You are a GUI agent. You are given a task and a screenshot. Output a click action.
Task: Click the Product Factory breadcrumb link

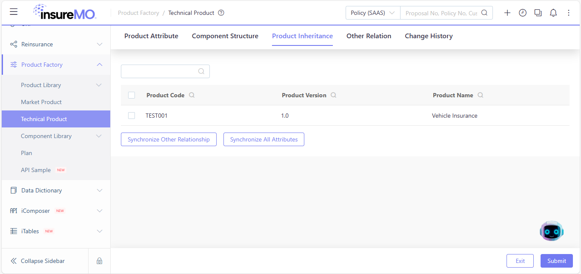[138, 13]
